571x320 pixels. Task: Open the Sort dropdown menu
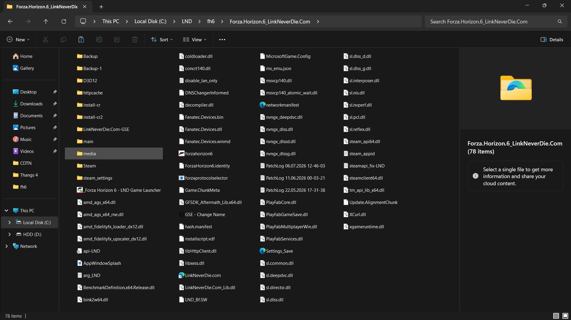click(162, 39)
